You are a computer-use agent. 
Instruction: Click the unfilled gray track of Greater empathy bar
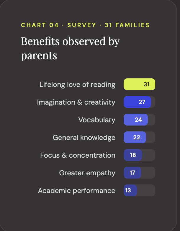tap(148, 173)
